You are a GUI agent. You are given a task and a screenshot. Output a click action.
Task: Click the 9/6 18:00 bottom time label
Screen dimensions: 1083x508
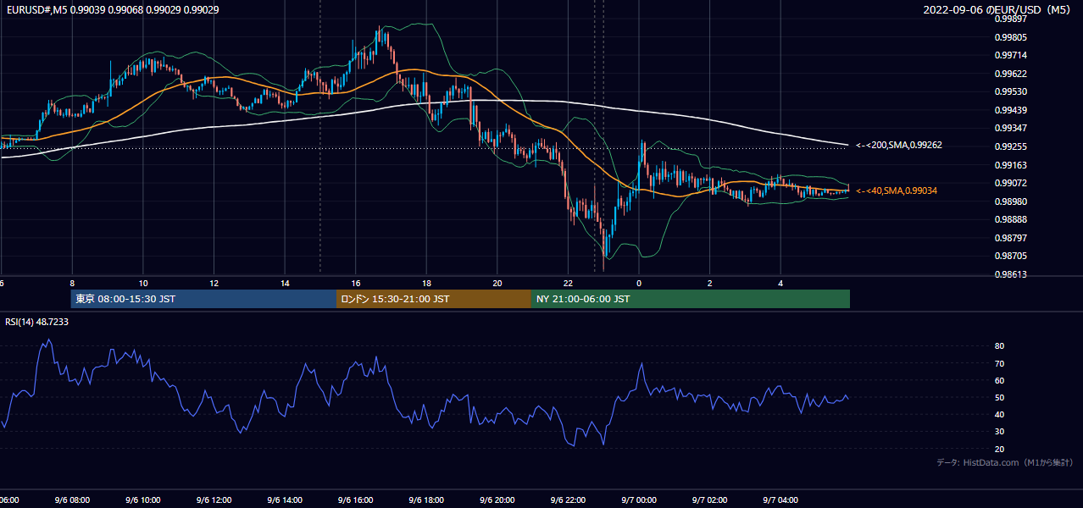(426, 500)
